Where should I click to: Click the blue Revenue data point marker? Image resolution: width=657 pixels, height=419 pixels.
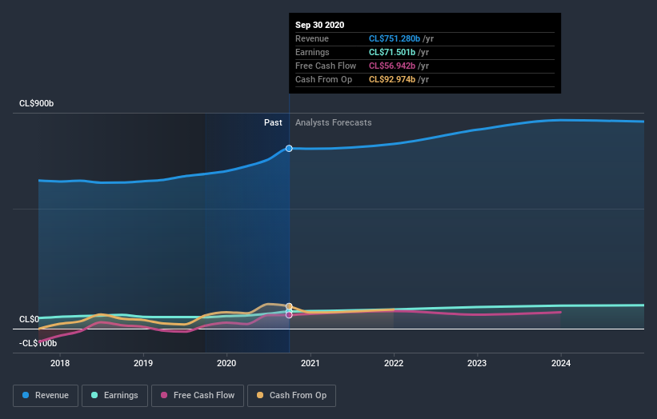(x=289, y=149)
